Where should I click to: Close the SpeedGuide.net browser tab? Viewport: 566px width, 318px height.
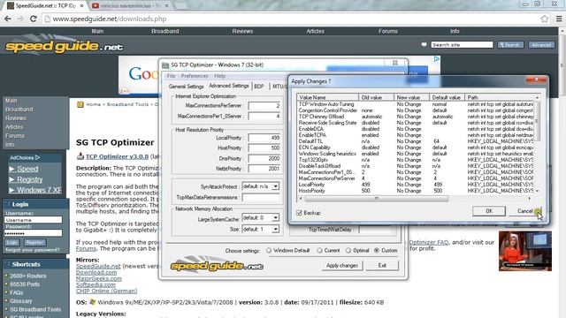82,6
